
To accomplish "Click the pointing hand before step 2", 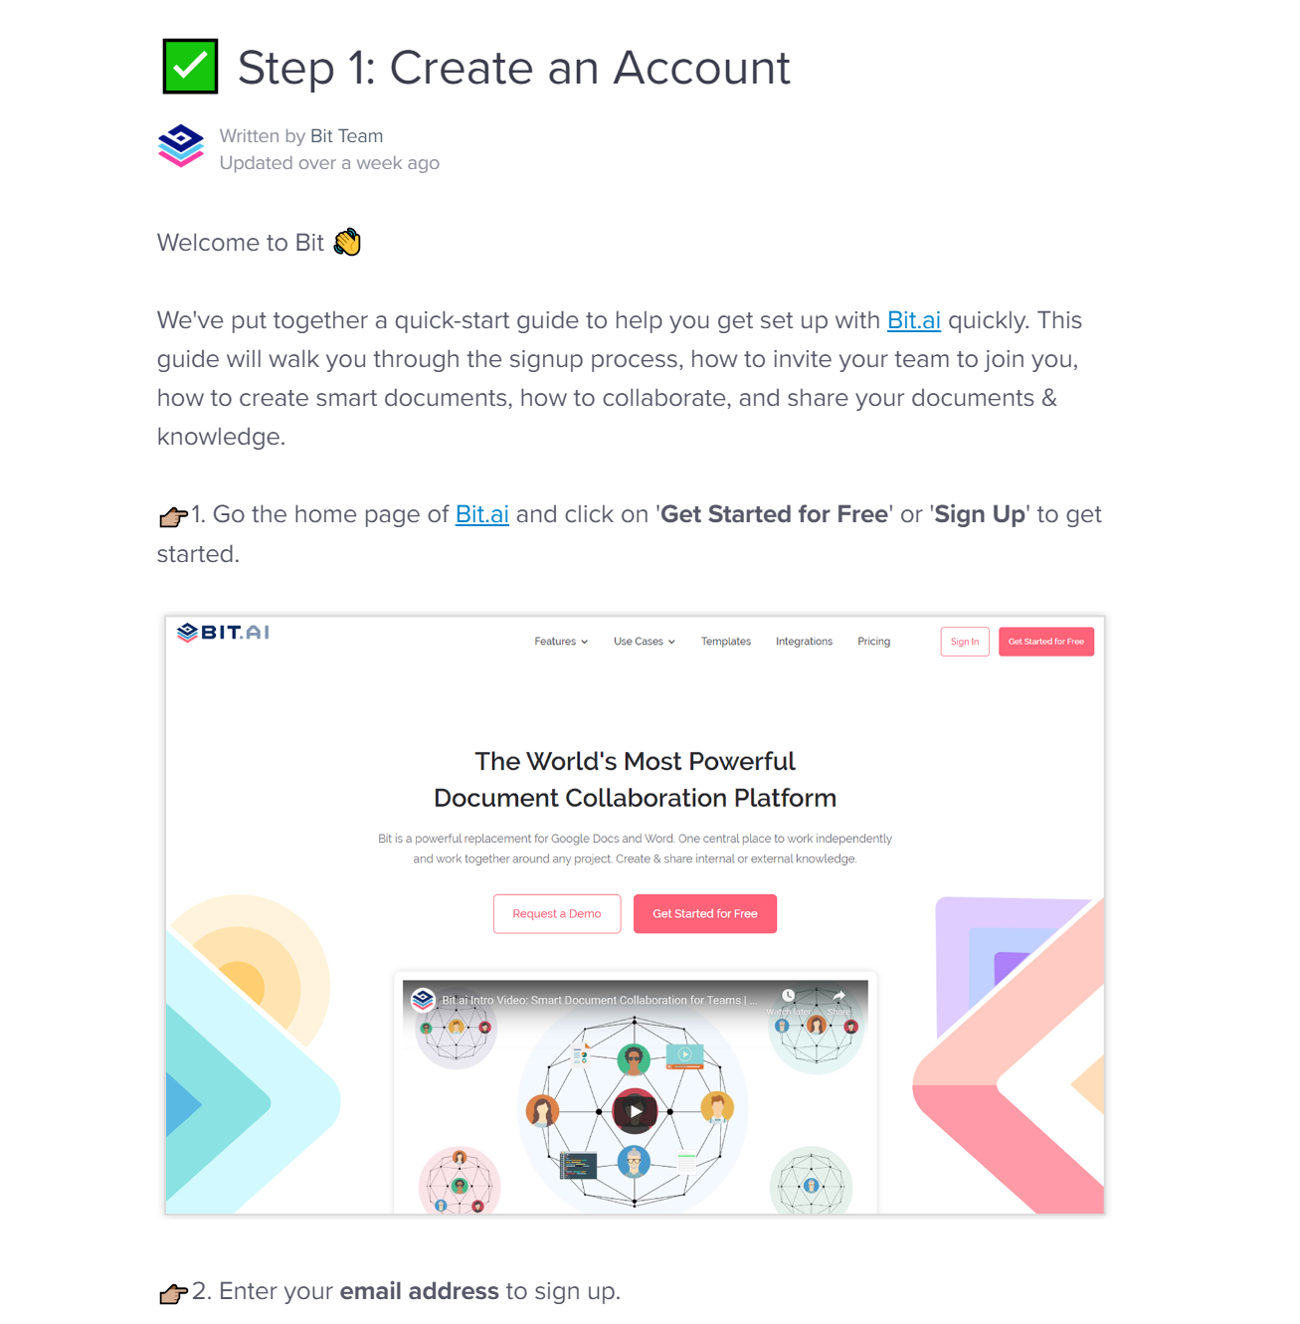I will click(173, 1293).
